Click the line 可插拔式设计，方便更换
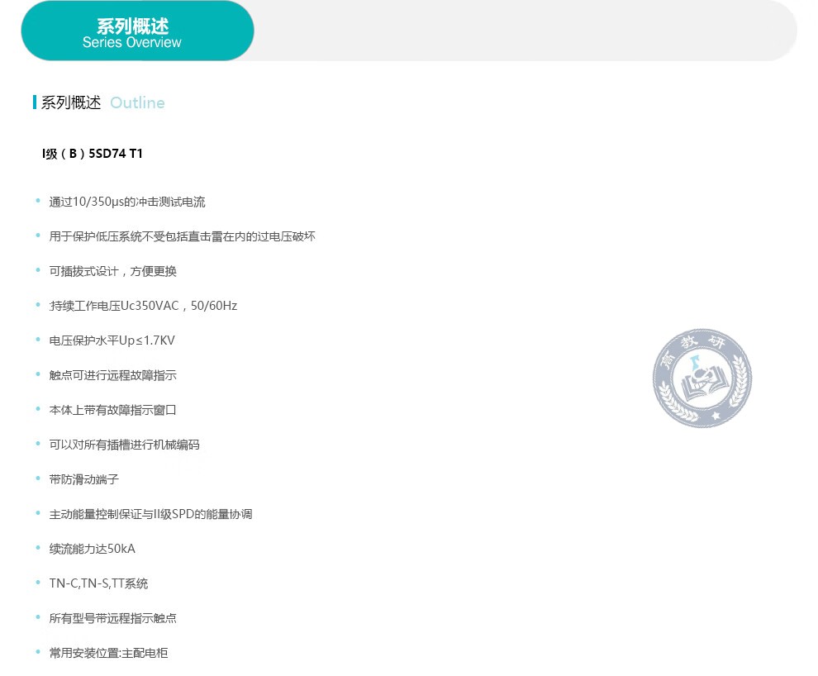 pyautogui.click(x=112, y=271)
